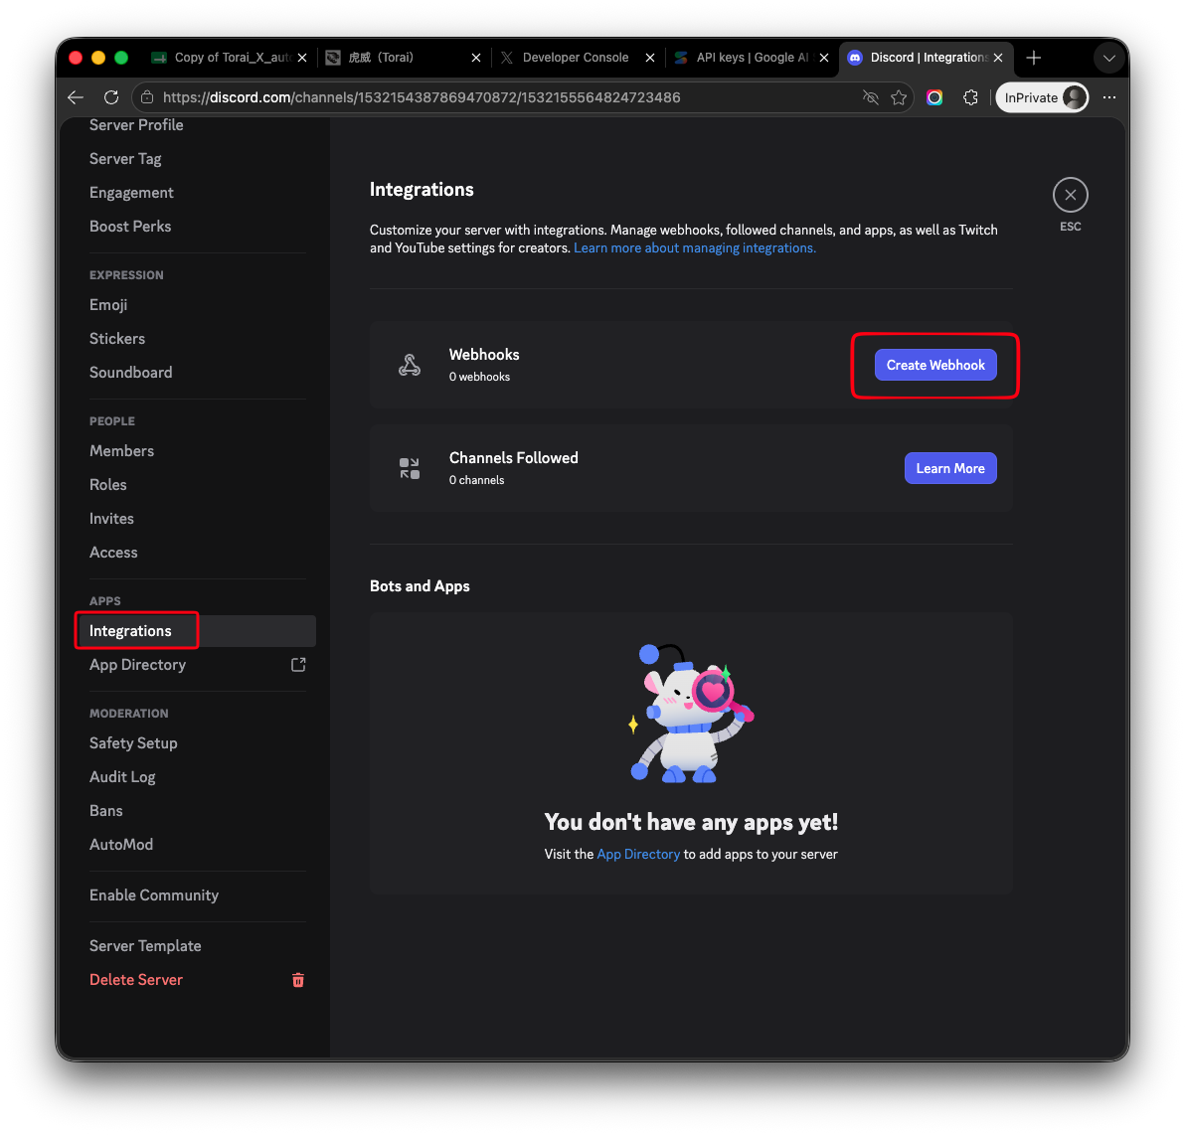This screenshot has height=1135, width=1185.
Task: Click "You don't have any apps yet!" text
Action: point(691,822)
